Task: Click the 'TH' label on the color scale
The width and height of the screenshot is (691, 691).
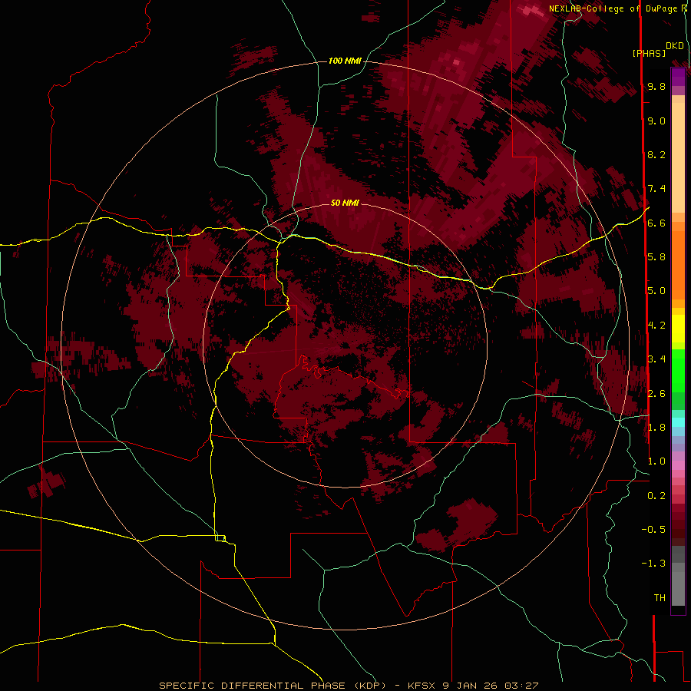Action: (x=660, y=597)
